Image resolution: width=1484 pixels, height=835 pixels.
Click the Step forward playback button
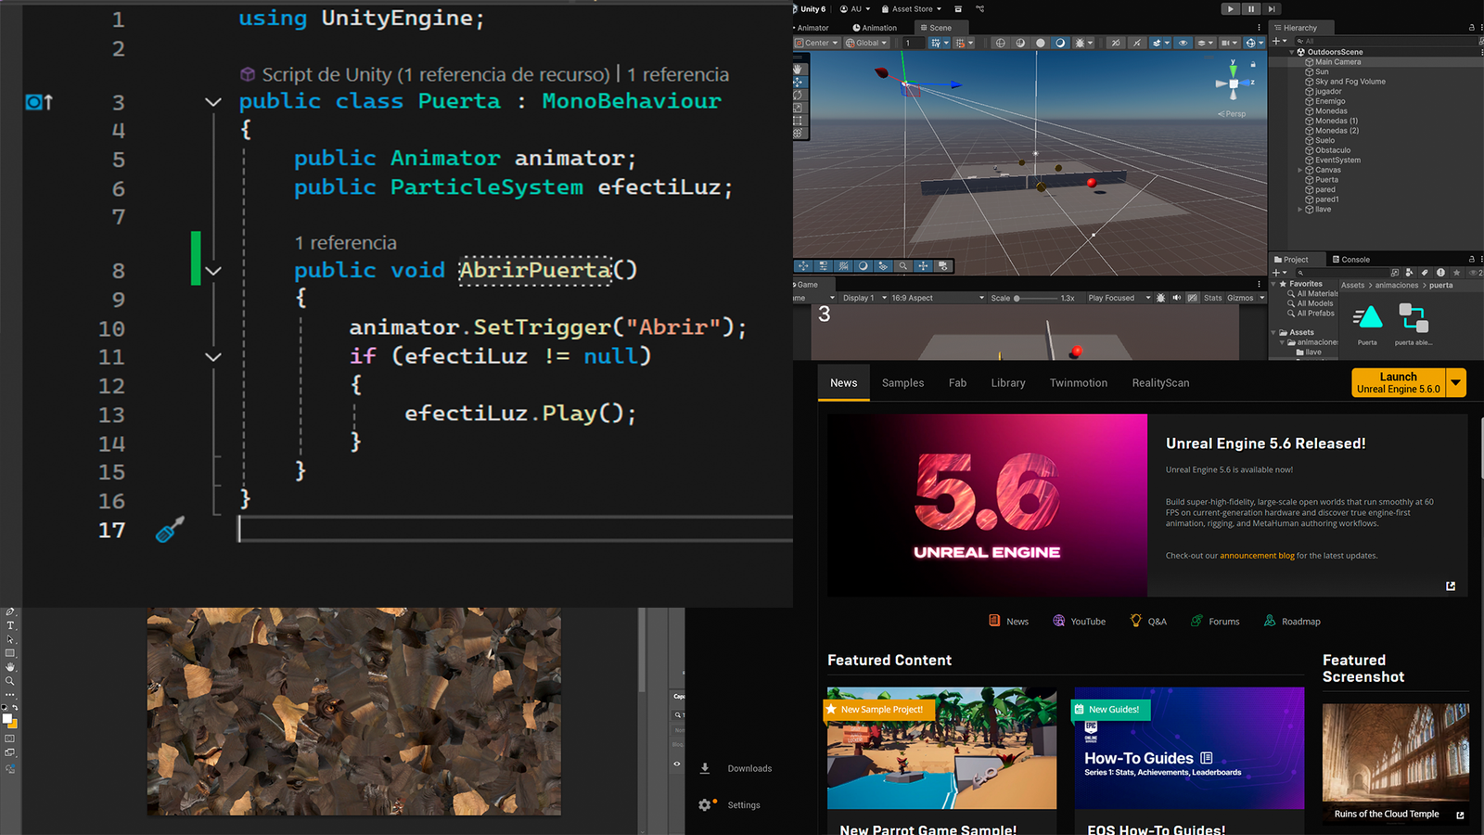click(x=1272, y=9)
